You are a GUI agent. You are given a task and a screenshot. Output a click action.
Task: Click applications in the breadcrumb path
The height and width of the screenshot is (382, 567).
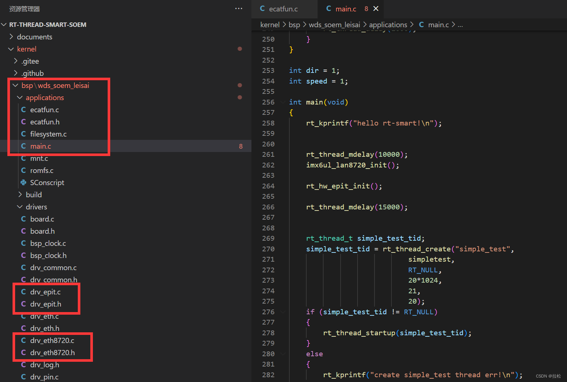[388, 25]
